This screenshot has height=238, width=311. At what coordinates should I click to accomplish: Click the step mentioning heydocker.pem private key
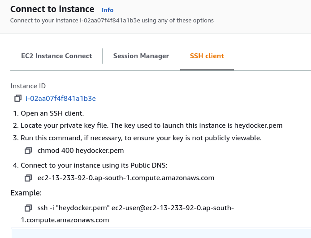(148, 125)
